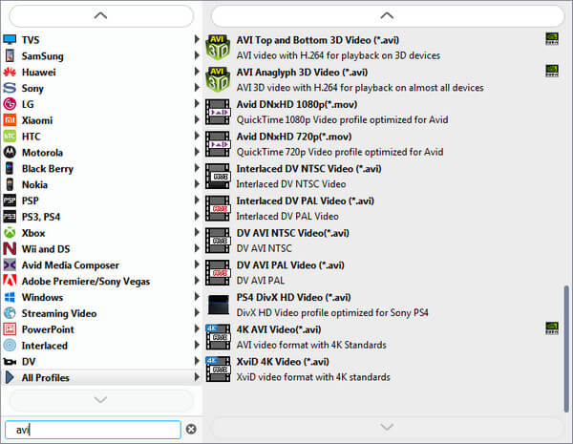Clear the search box with X button

point(191,429)
